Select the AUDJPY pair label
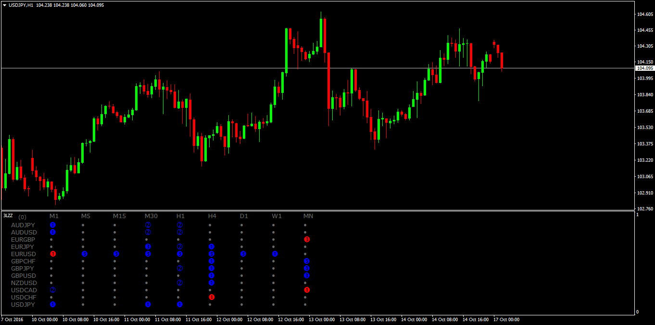This screenshot has width=655, height=325. (23, 225)
